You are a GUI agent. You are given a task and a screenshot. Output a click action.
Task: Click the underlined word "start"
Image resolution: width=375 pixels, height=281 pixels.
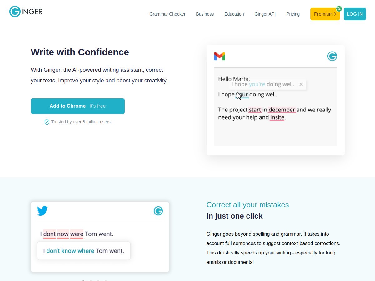tap(255, 110)
